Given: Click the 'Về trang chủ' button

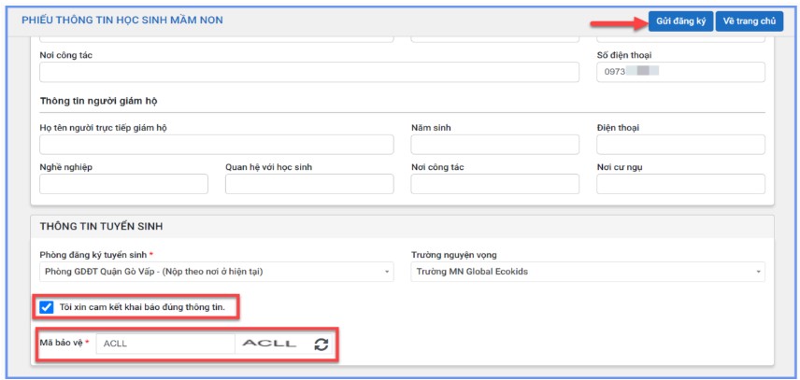Looking at the screenshot, I should (x=749, y=21).
